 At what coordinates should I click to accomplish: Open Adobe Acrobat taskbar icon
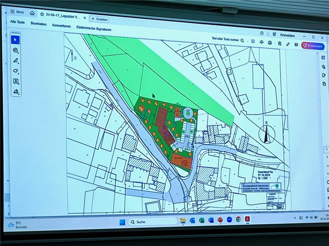(248, 219)
